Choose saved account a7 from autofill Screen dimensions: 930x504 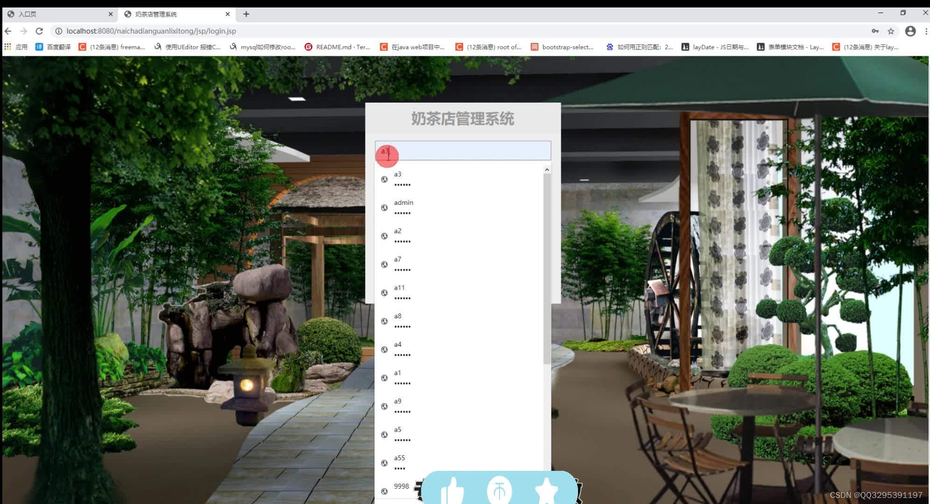[459, 265]
